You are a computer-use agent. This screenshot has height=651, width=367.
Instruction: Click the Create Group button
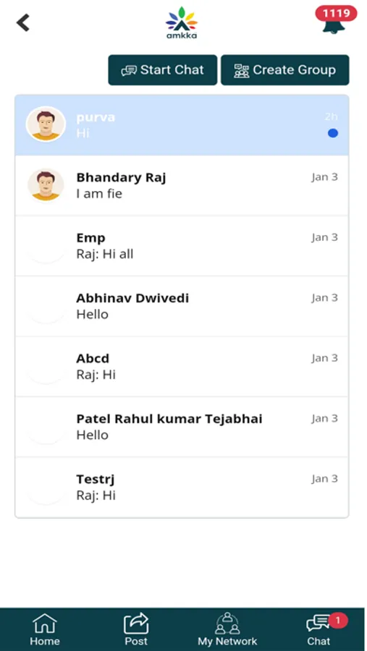(x=284, y=70)
